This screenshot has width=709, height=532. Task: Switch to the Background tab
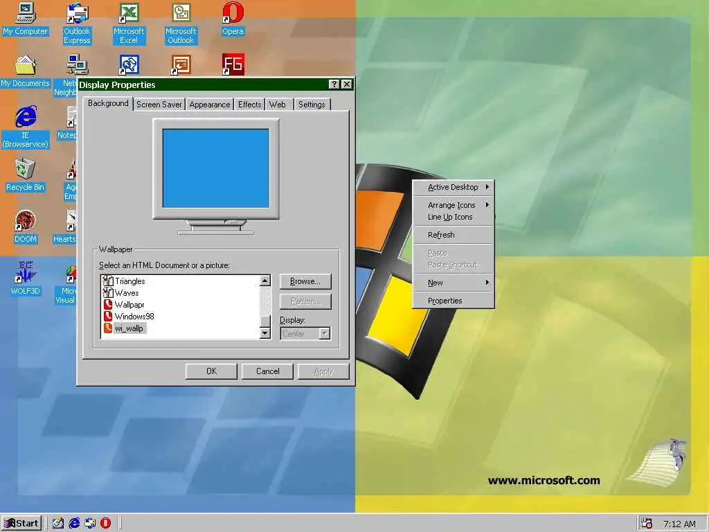tap(109, 104)
